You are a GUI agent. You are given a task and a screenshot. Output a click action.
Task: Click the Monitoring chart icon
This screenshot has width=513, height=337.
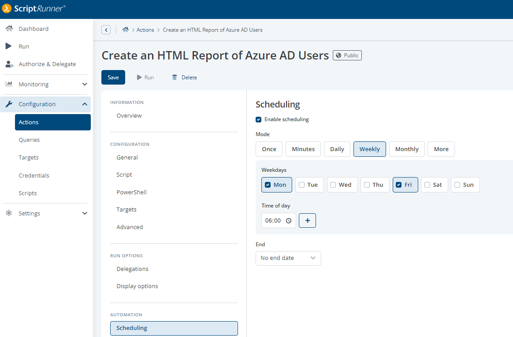[x=9, y=84]
